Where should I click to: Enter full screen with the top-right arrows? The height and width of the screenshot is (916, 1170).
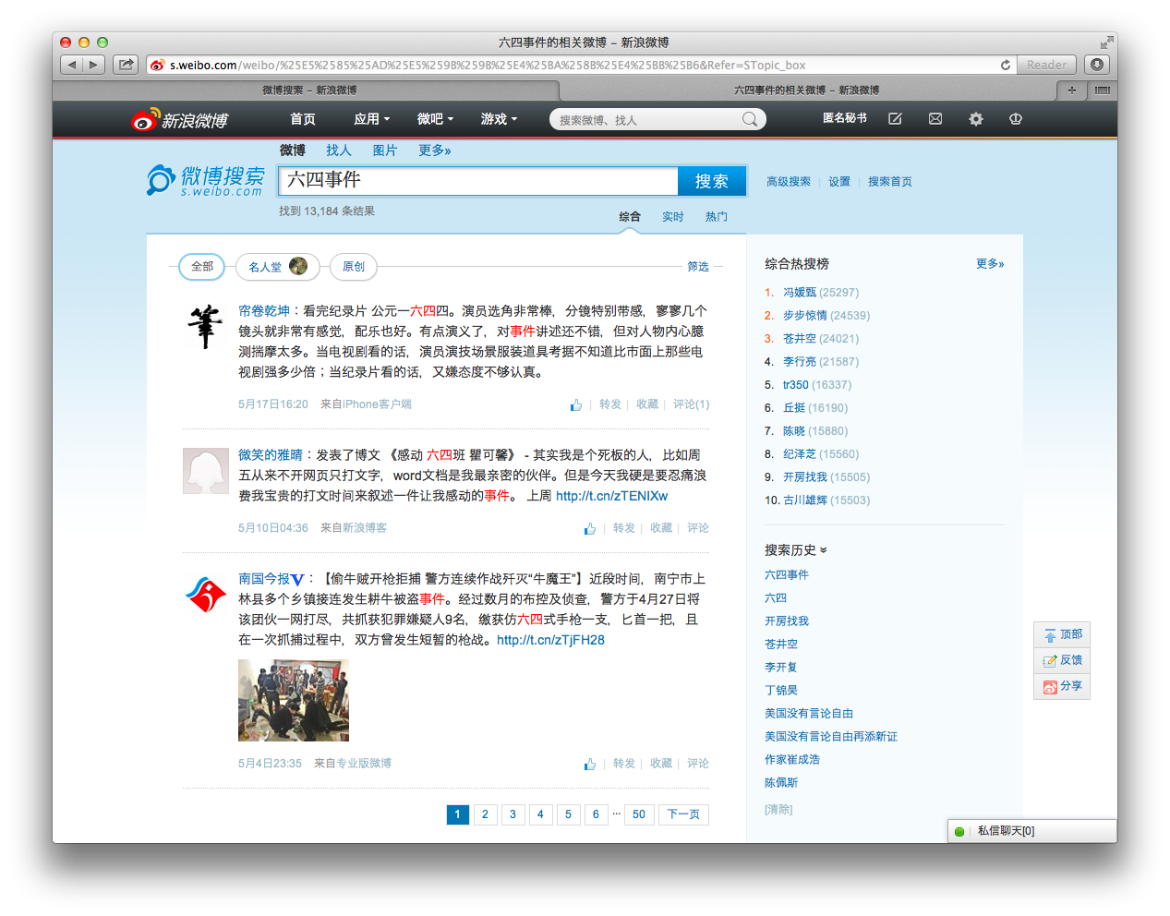(1106, 42)
